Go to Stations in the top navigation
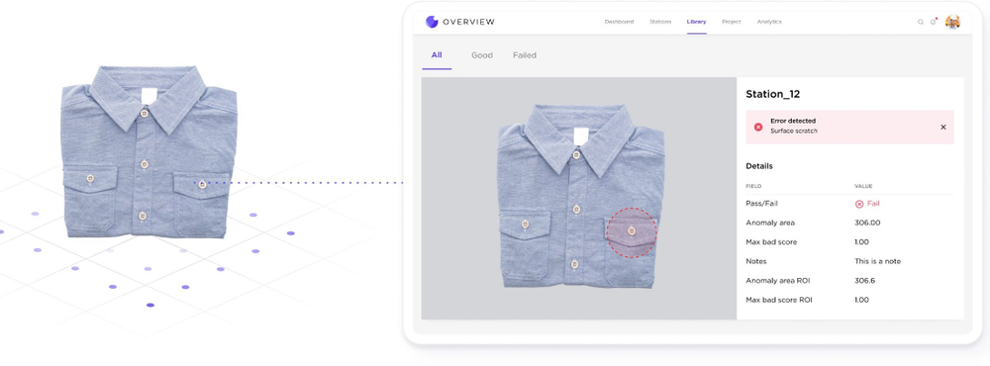 point(660,22)
